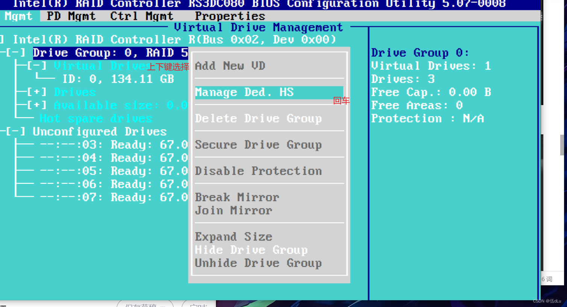This screenshot has height=307, width=567.
Task: Select the VD Mgmt tab
Action: (19, 16)
